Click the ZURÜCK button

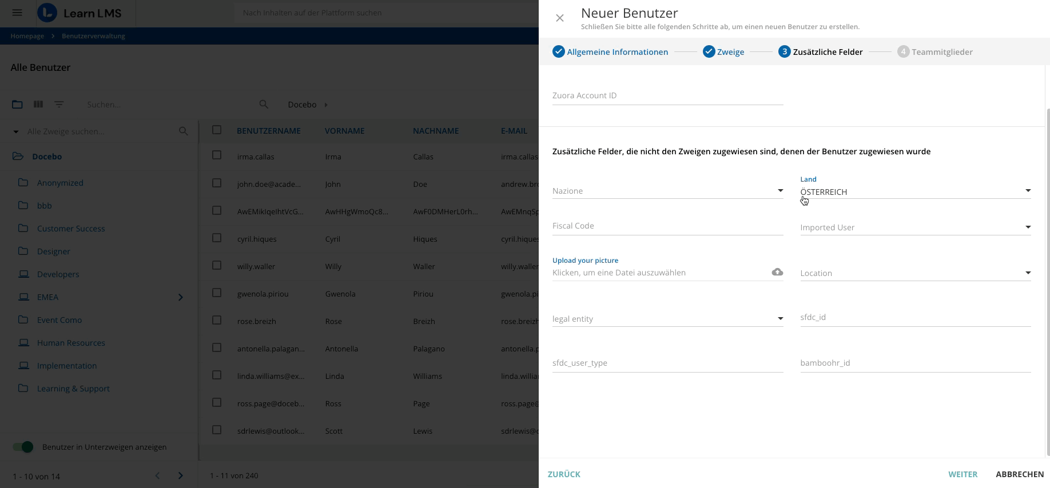564,474
